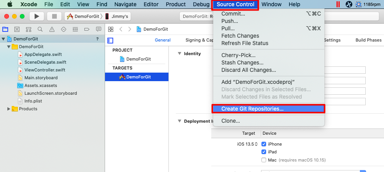Switch to the Build Phases tab

(x=368, y=40)
